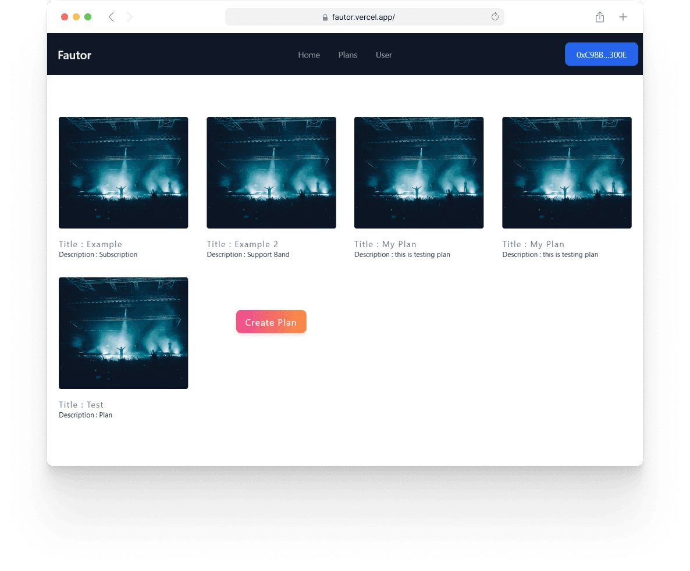Click the Fautor logo in the navbar

coord(74,55)
